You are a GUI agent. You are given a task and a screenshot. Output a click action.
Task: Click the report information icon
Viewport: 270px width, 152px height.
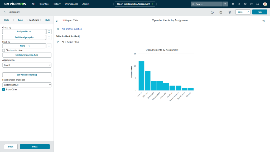coord(212,12)
